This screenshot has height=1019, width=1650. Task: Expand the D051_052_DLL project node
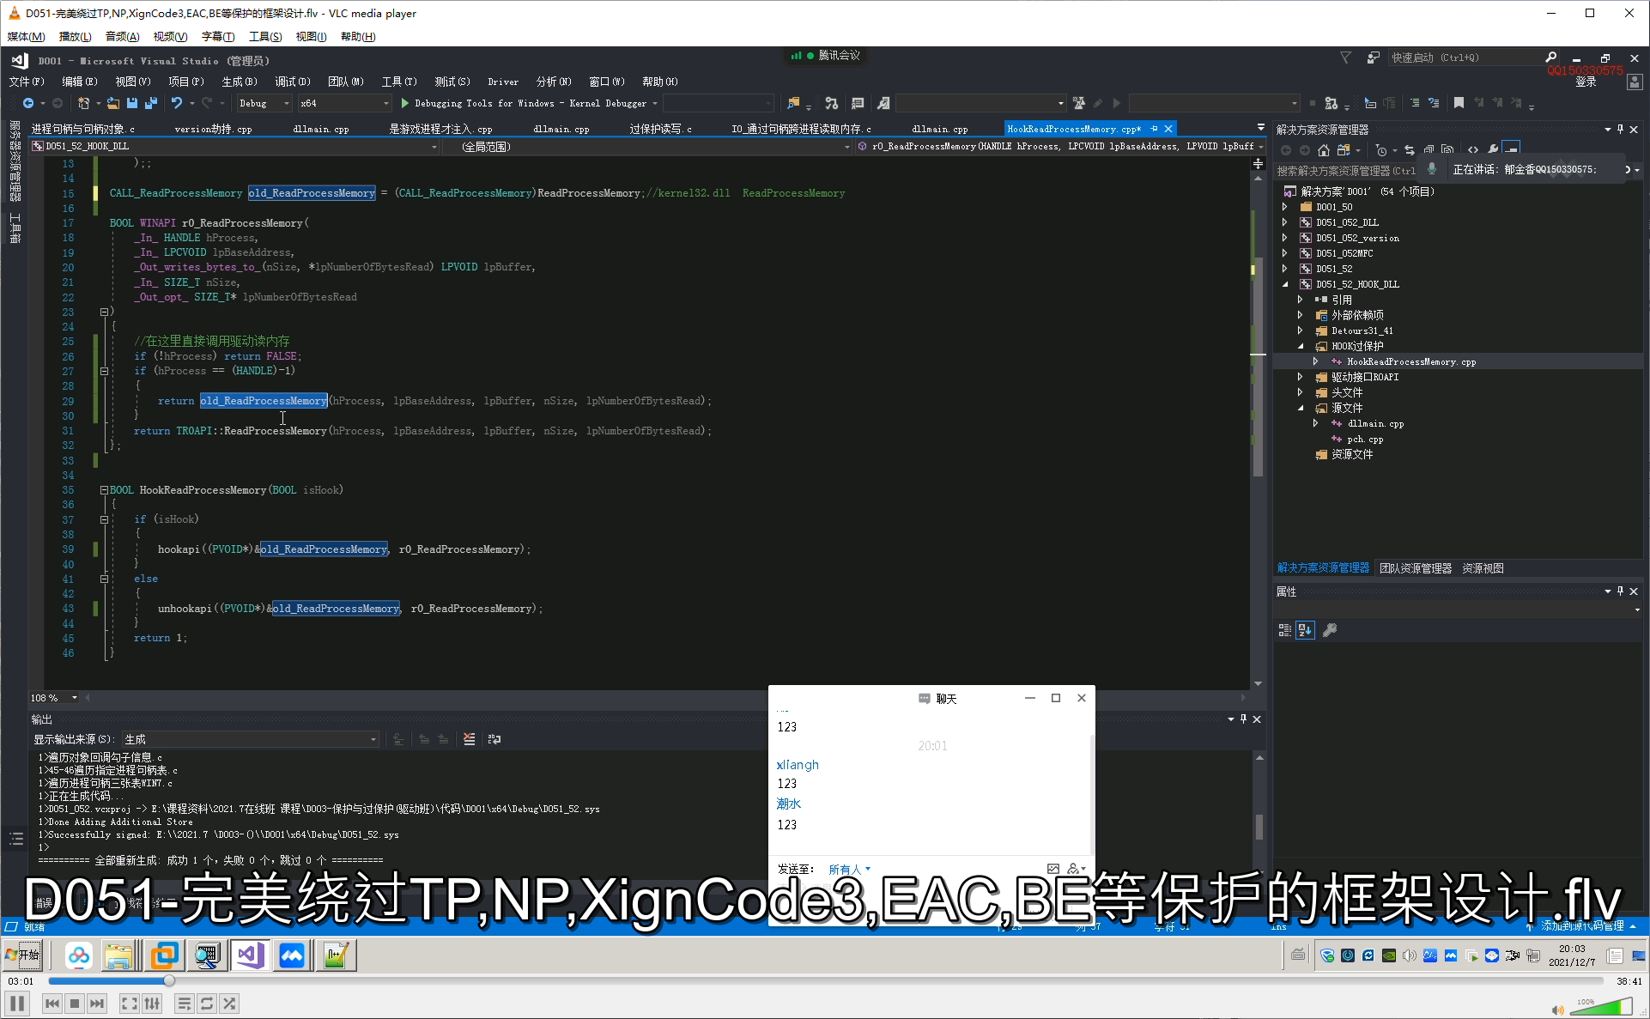pos(1285,222)
